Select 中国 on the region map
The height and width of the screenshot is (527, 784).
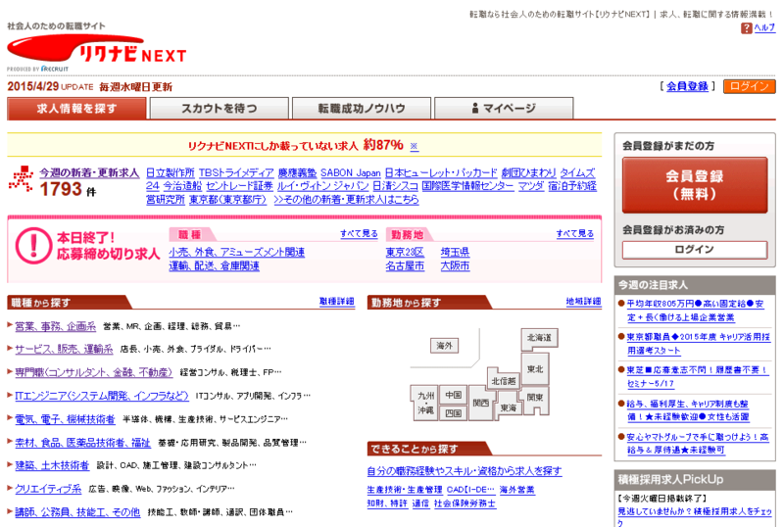(454, 395)
